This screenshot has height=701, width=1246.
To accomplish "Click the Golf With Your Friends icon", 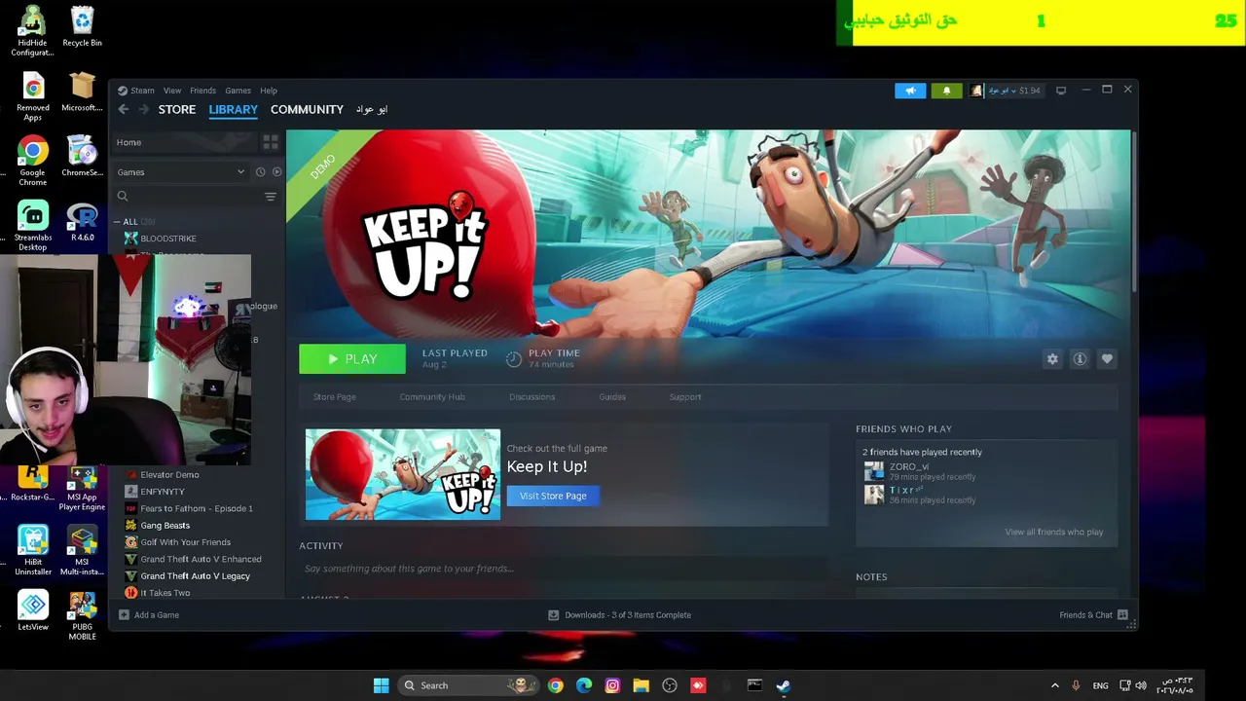I will click(131, 542).
